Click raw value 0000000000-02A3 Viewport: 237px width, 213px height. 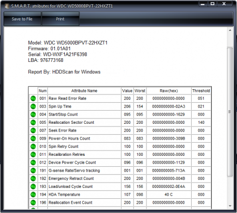(169, 106)
